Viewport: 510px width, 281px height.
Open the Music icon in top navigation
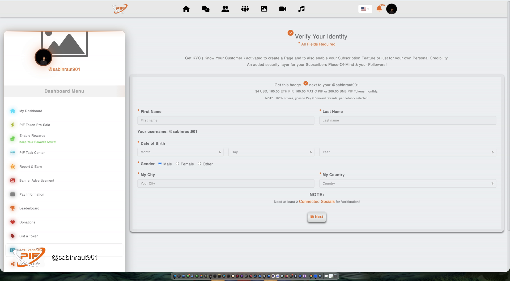pos(301,9)
